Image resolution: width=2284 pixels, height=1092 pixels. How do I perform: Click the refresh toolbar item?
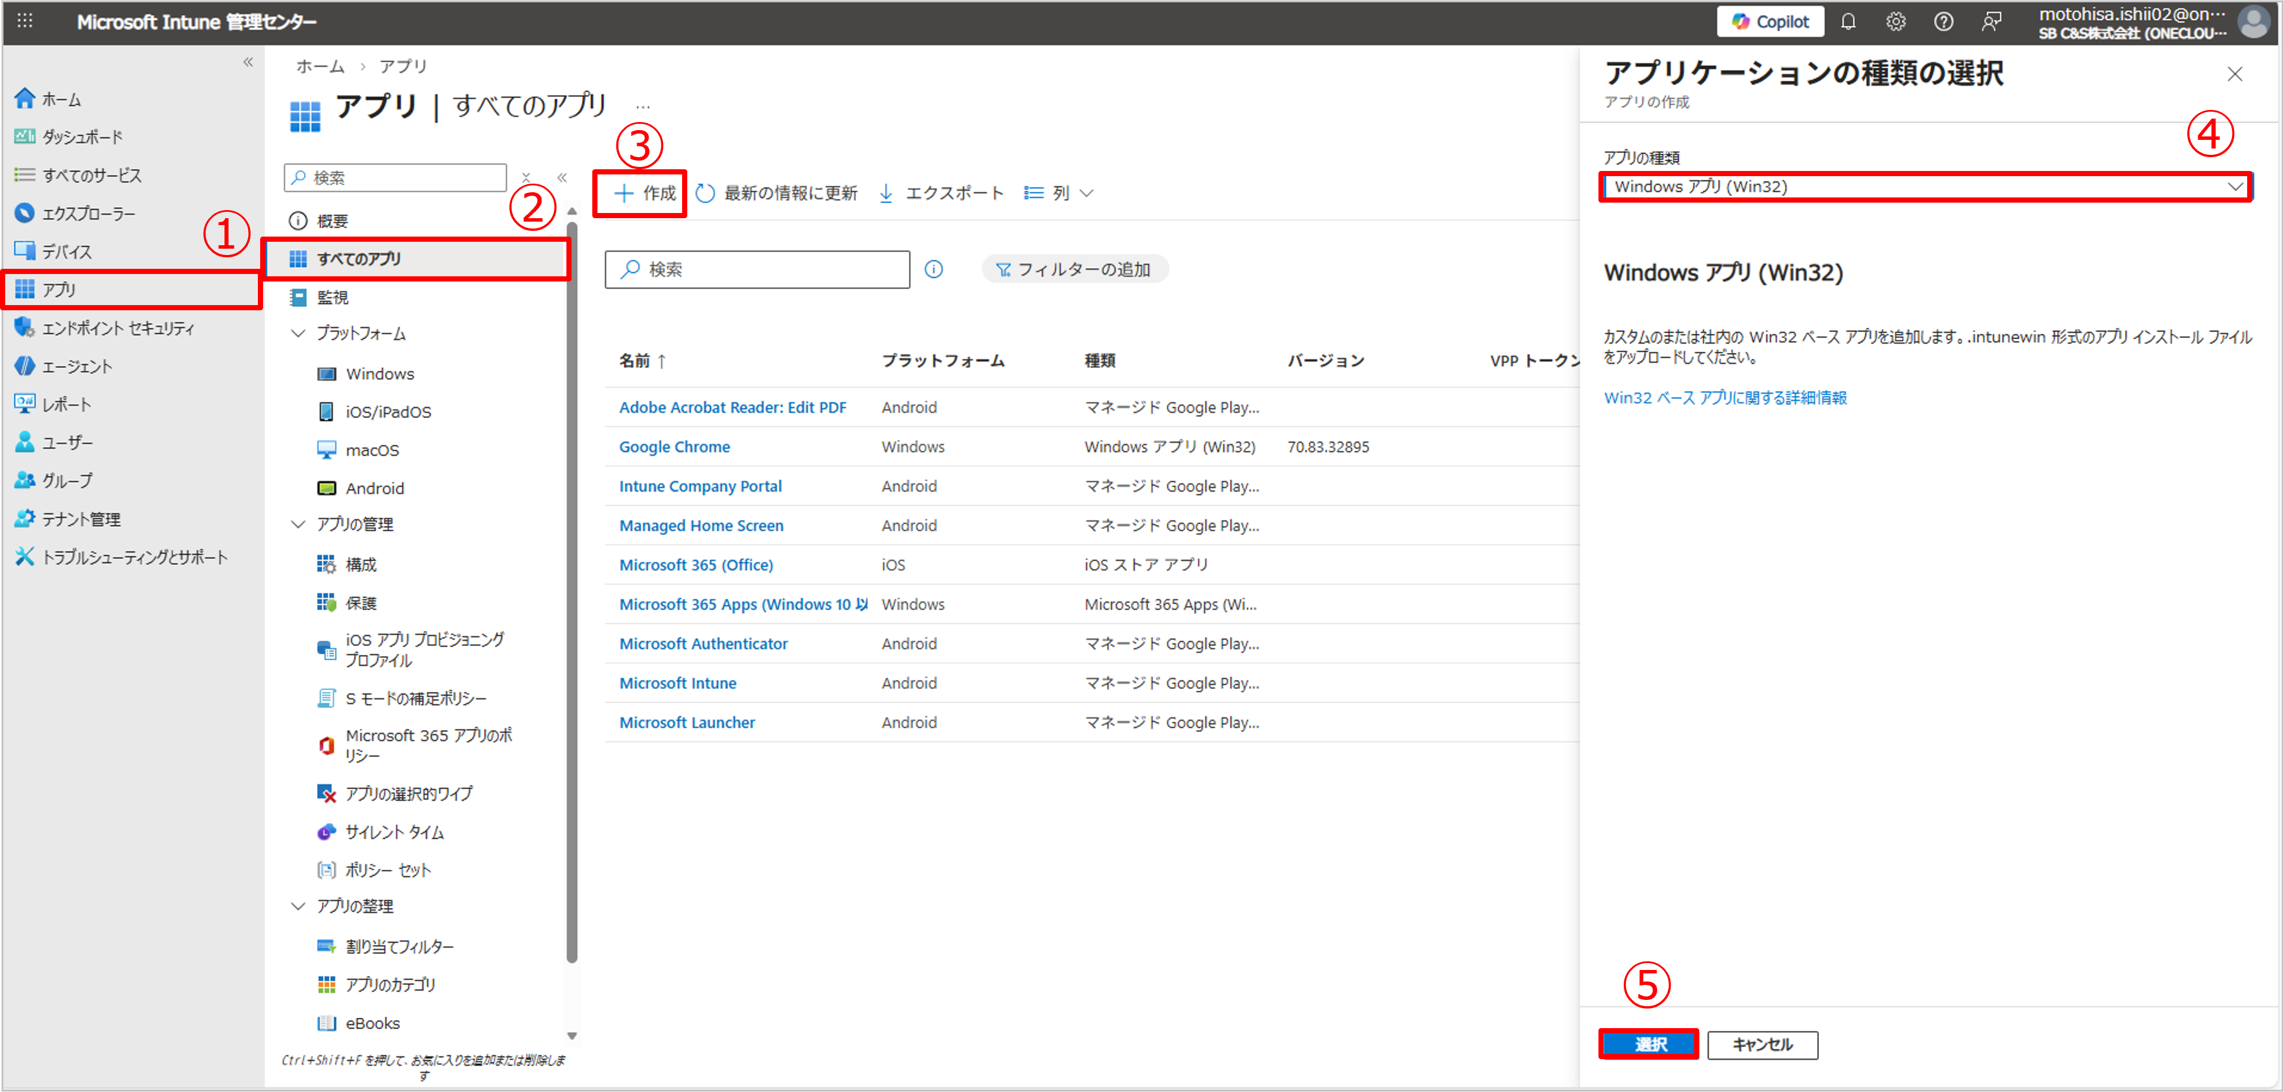click(776, 193)
